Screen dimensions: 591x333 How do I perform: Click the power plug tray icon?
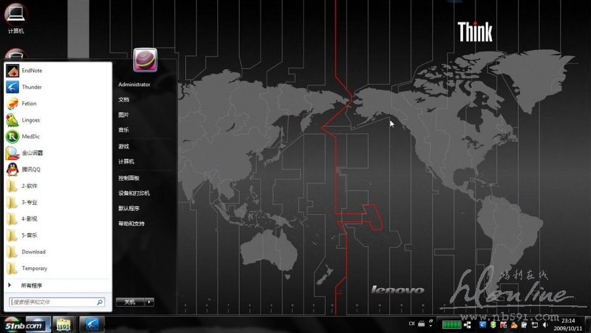[524, 324]
